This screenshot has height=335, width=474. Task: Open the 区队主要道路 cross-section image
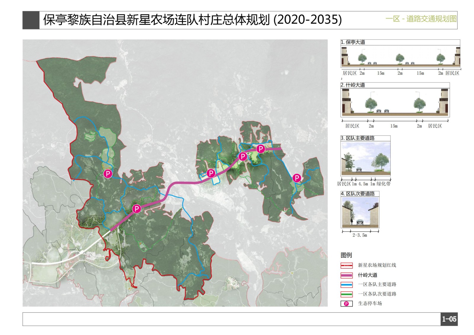click(366, 158)
